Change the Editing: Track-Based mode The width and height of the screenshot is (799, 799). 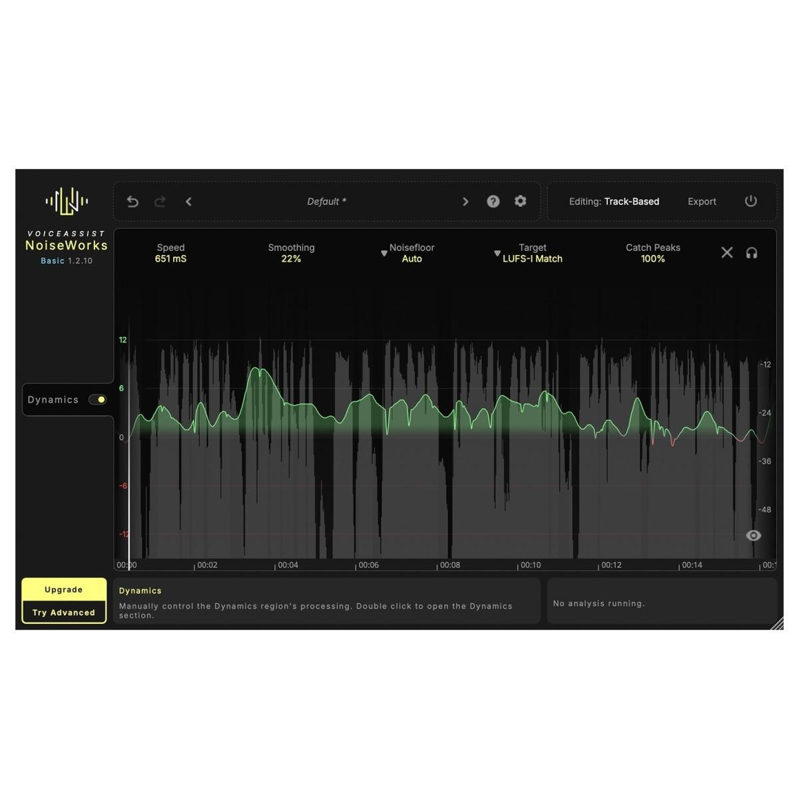(x=614, y=201)
